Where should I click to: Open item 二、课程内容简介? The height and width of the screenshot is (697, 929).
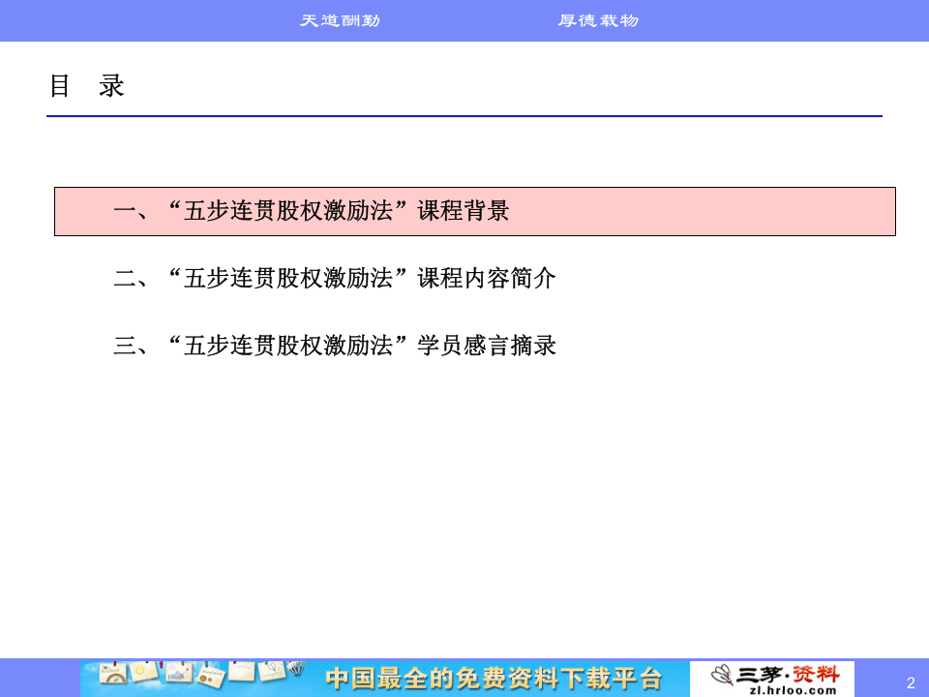coord(335,278)
